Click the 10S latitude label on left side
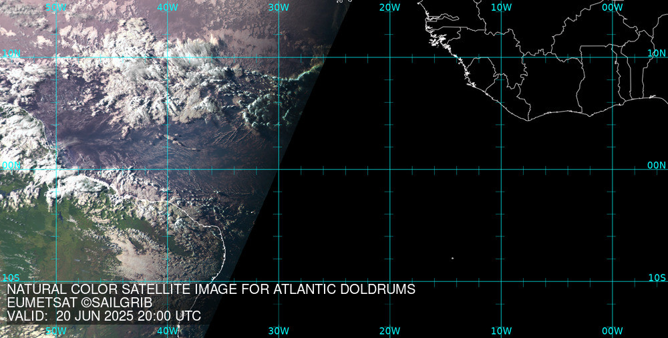Screen dimensions: 668x338 11,278
